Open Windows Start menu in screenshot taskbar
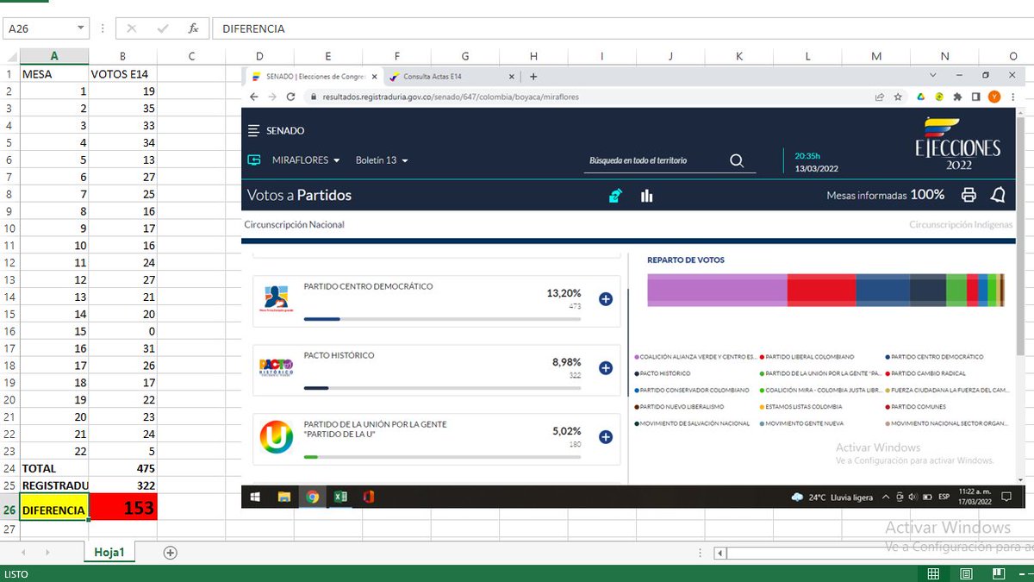1034x582 pixels. pos(255,498)
